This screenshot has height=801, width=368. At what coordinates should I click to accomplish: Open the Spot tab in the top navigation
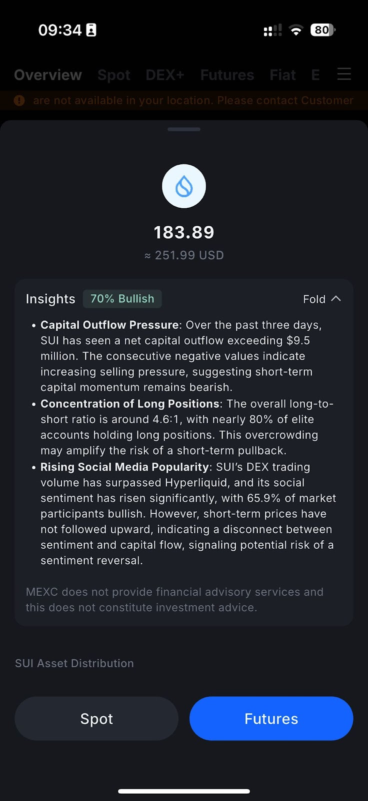[x=114, y=75]
